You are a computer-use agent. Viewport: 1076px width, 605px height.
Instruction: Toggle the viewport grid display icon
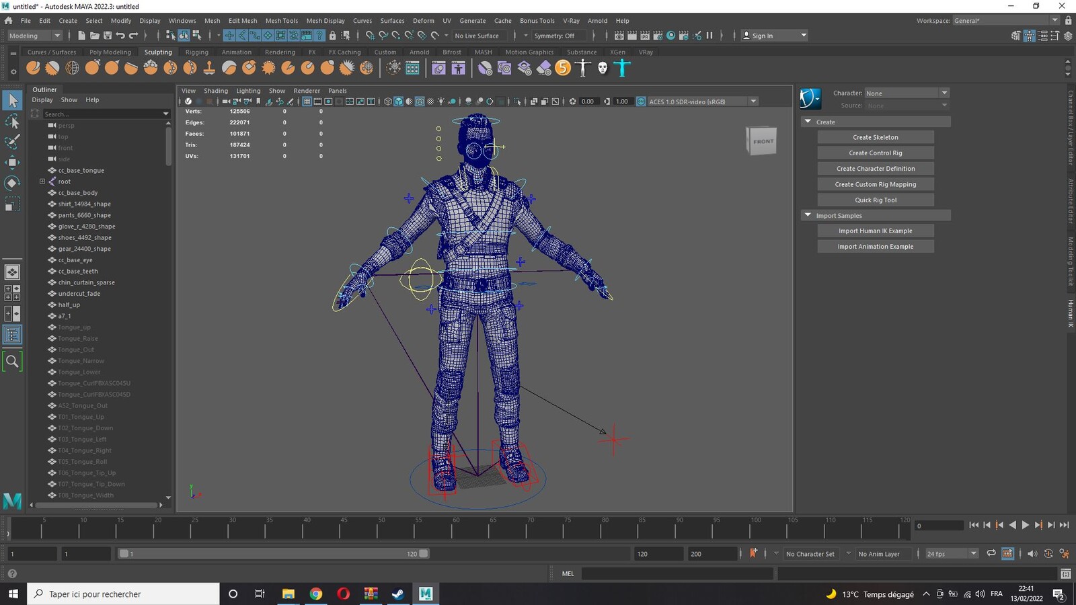coord(307,102)
